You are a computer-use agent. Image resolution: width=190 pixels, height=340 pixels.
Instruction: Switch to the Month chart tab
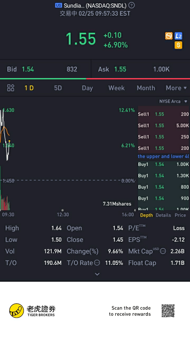[x=146, y=88]
